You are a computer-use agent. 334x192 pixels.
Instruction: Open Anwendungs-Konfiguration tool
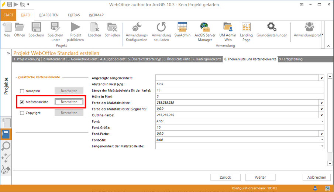point(137,28)
